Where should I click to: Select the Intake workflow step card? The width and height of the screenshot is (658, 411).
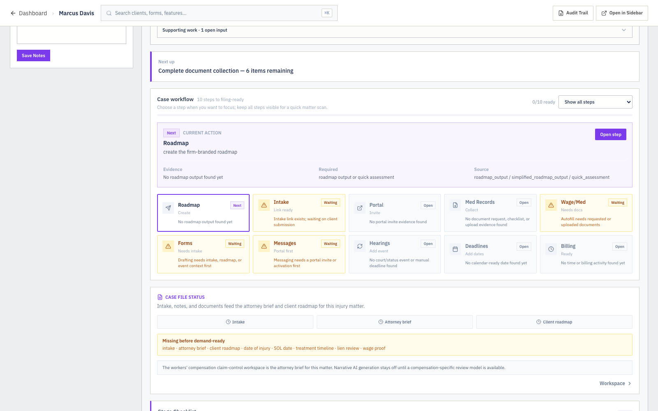coord(299,213)
